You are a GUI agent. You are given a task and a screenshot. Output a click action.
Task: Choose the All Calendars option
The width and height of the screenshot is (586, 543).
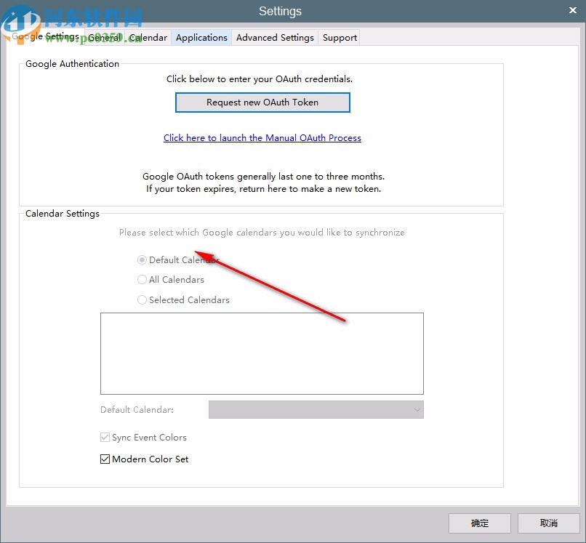(x=142, y=279)
